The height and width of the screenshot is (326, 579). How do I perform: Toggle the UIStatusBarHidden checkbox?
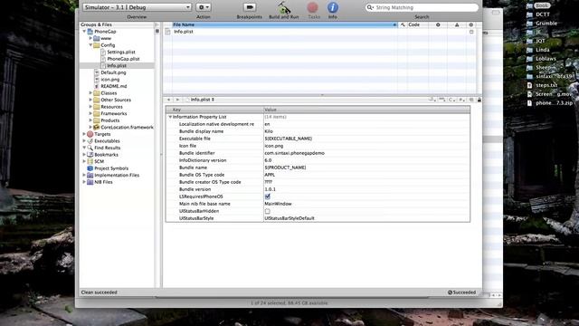[x=268, y=211]
